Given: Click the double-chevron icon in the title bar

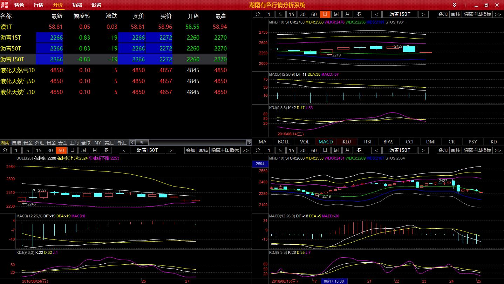Looking at the screenshot, I should click(x=455, y=5).
